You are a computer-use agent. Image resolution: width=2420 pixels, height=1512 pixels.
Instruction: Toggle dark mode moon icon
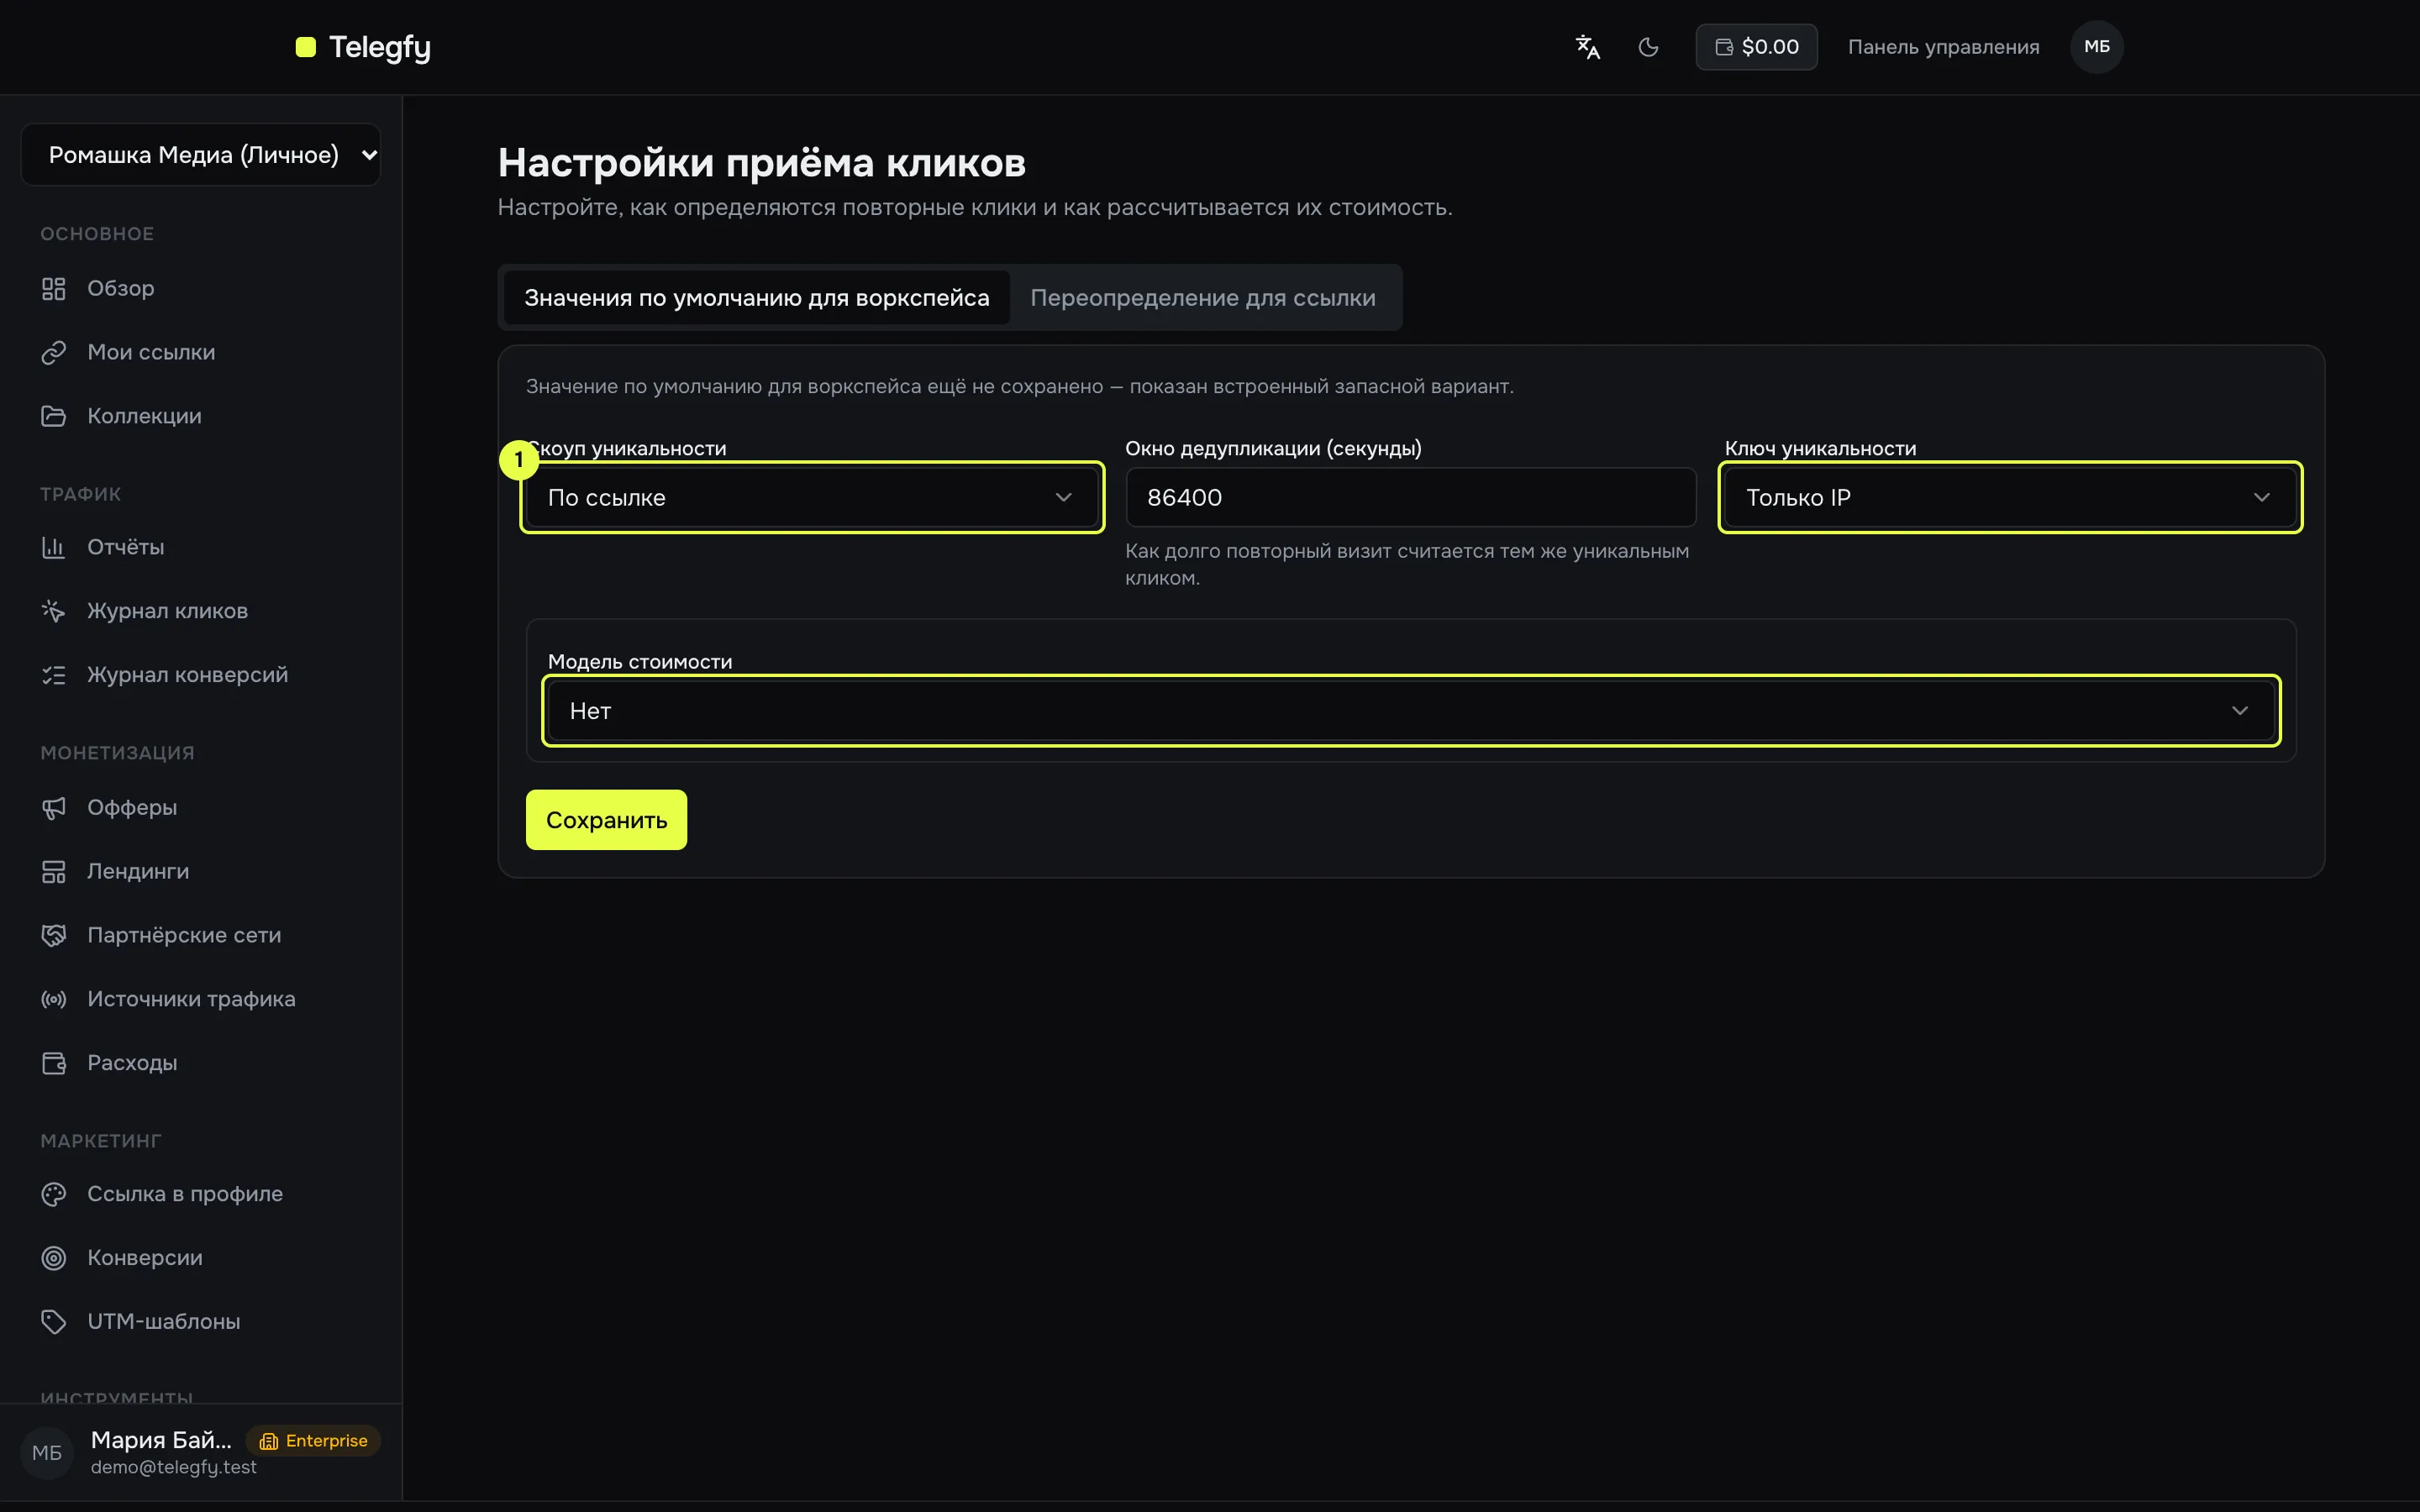coord(1648,47)
